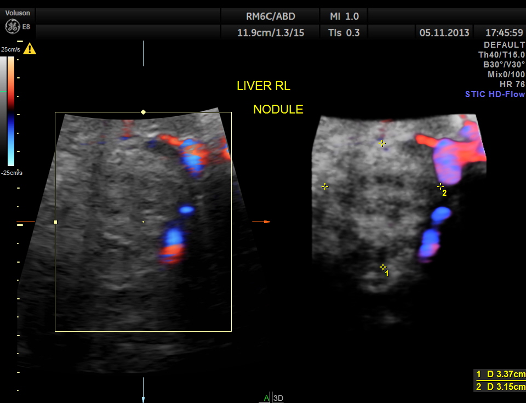The image size is (526, 403).
Task: Click the yellow warning triangle icon
Action: pos(30,49)
